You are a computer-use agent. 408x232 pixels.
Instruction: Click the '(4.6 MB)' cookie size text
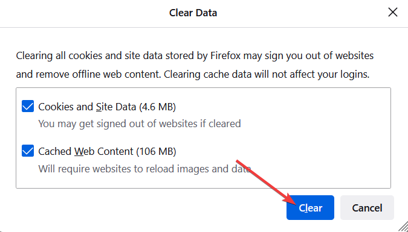157,107
